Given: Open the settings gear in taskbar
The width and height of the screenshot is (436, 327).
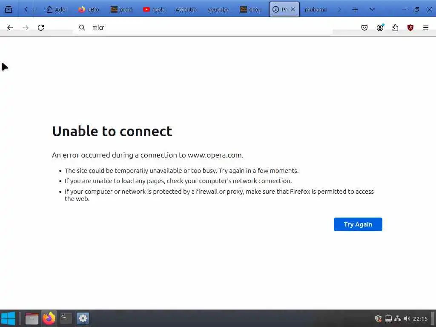Looking at the screenshot, I should (83, 318).
